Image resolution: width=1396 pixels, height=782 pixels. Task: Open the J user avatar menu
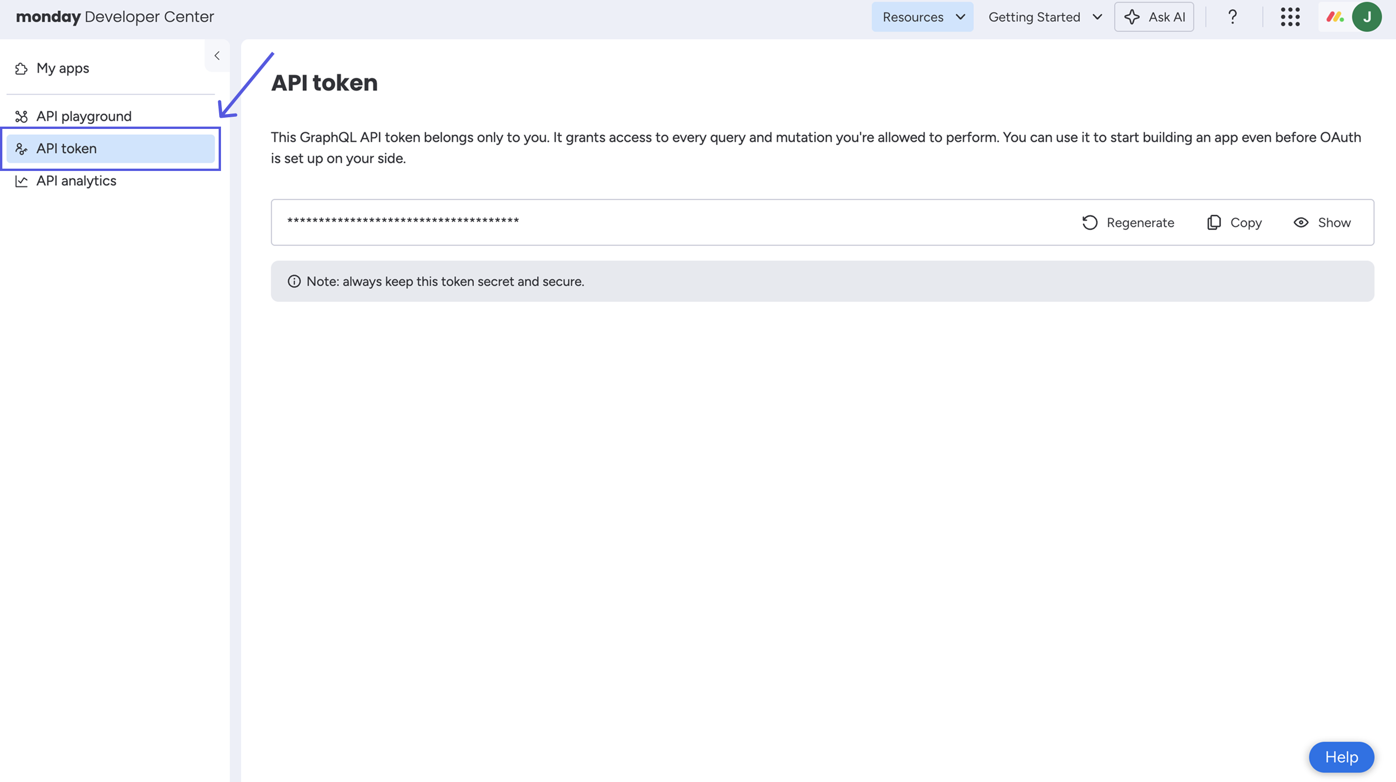pyautogui.click(x=1367, y=17)
